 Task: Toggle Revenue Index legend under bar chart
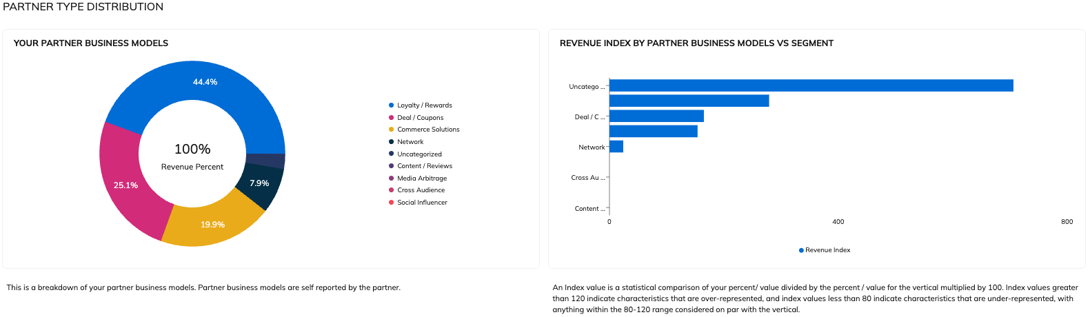point(825,250)
